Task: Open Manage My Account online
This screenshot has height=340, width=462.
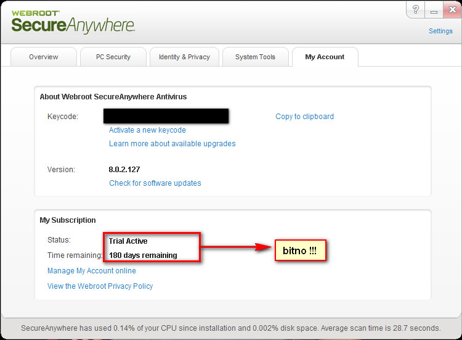Action: [92, 271]
